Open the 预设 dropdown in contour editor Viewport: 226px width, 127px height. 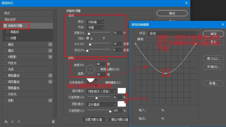173,33
